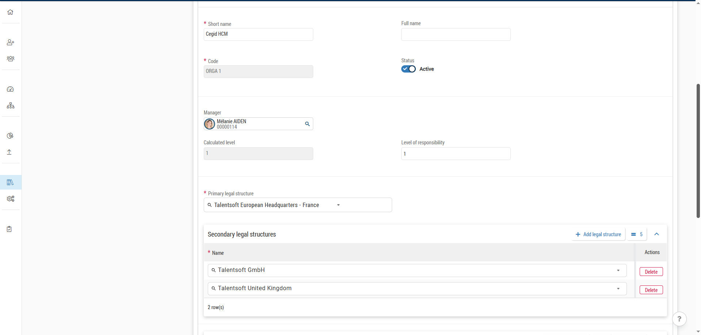The height and width of the screenshot is (335, 701).
Task: Open the clipboard checklist sidebar icon
Action: [9, 229]
